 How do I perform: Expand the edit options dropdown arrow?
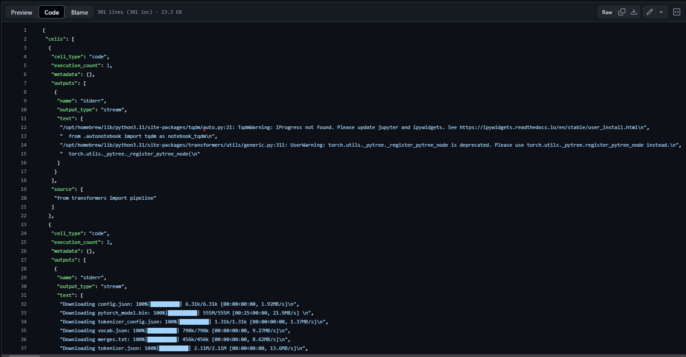pos(661,12)
